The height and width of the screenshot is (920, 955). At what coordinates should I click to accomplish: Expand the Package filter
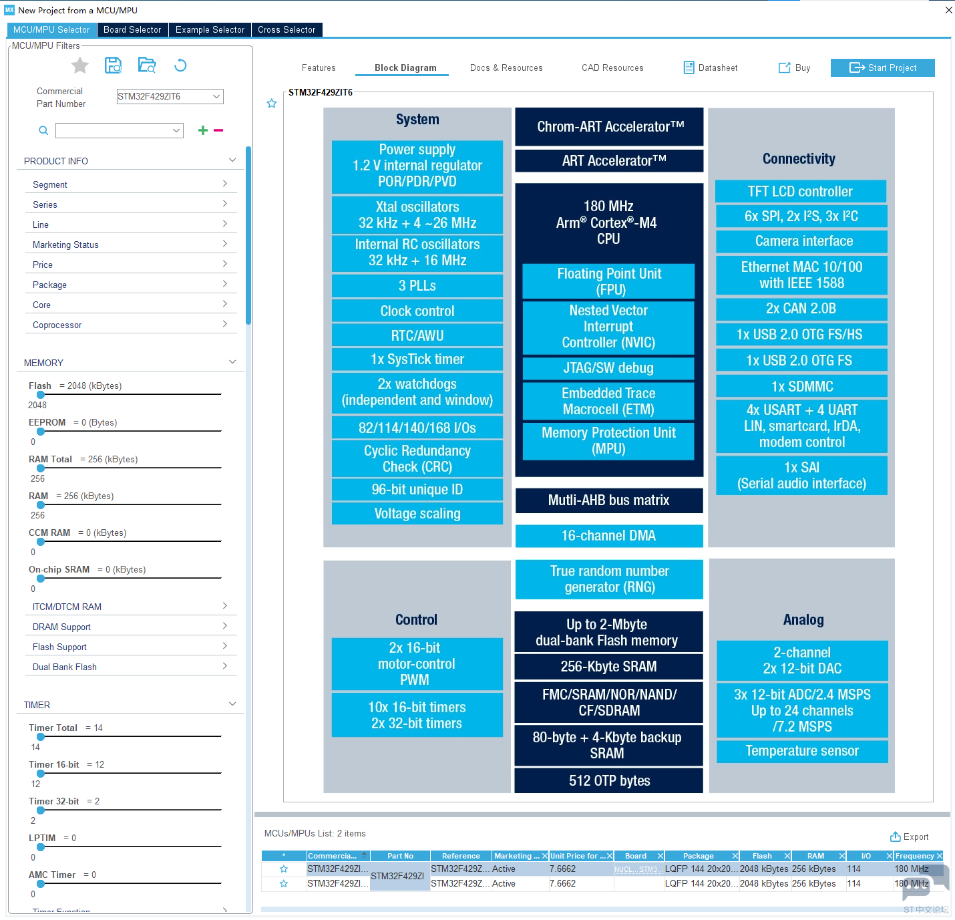click(224, 284)
